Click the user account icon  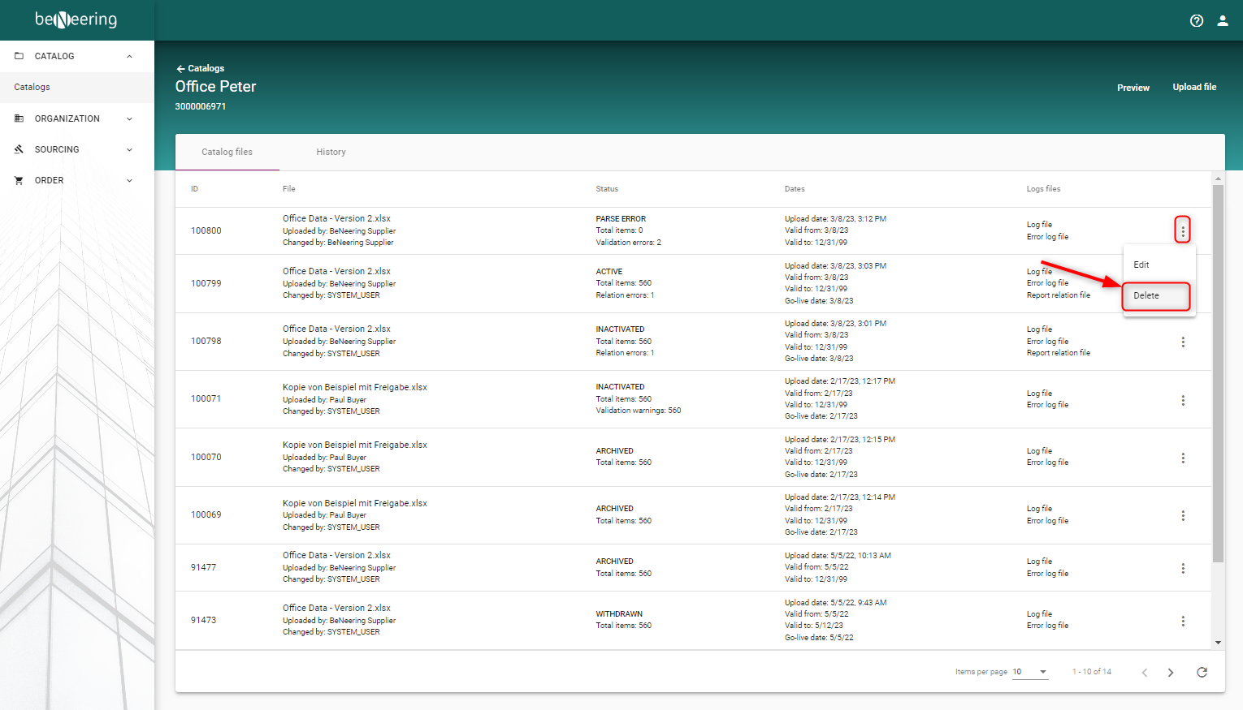click(x=1223, y=20)
